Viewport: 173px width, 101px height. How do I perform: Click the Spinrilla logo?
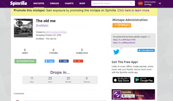pyautogui.click(x=19, y=3)
